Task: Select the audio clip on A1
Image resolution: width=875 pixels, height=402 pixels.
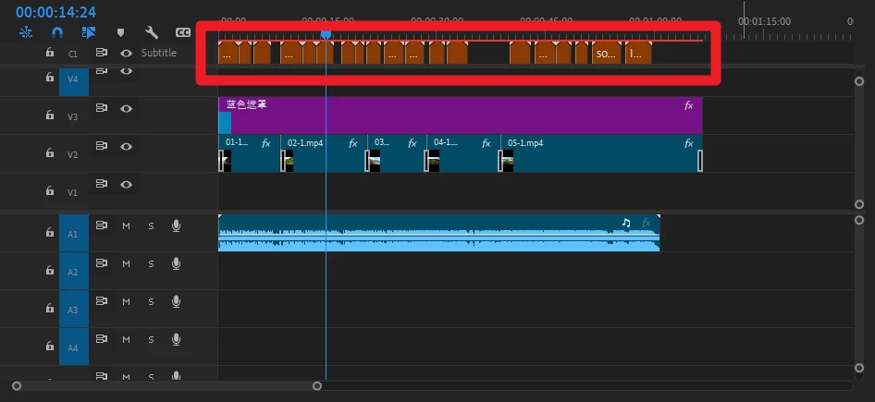Action: (x=438, y=233)
